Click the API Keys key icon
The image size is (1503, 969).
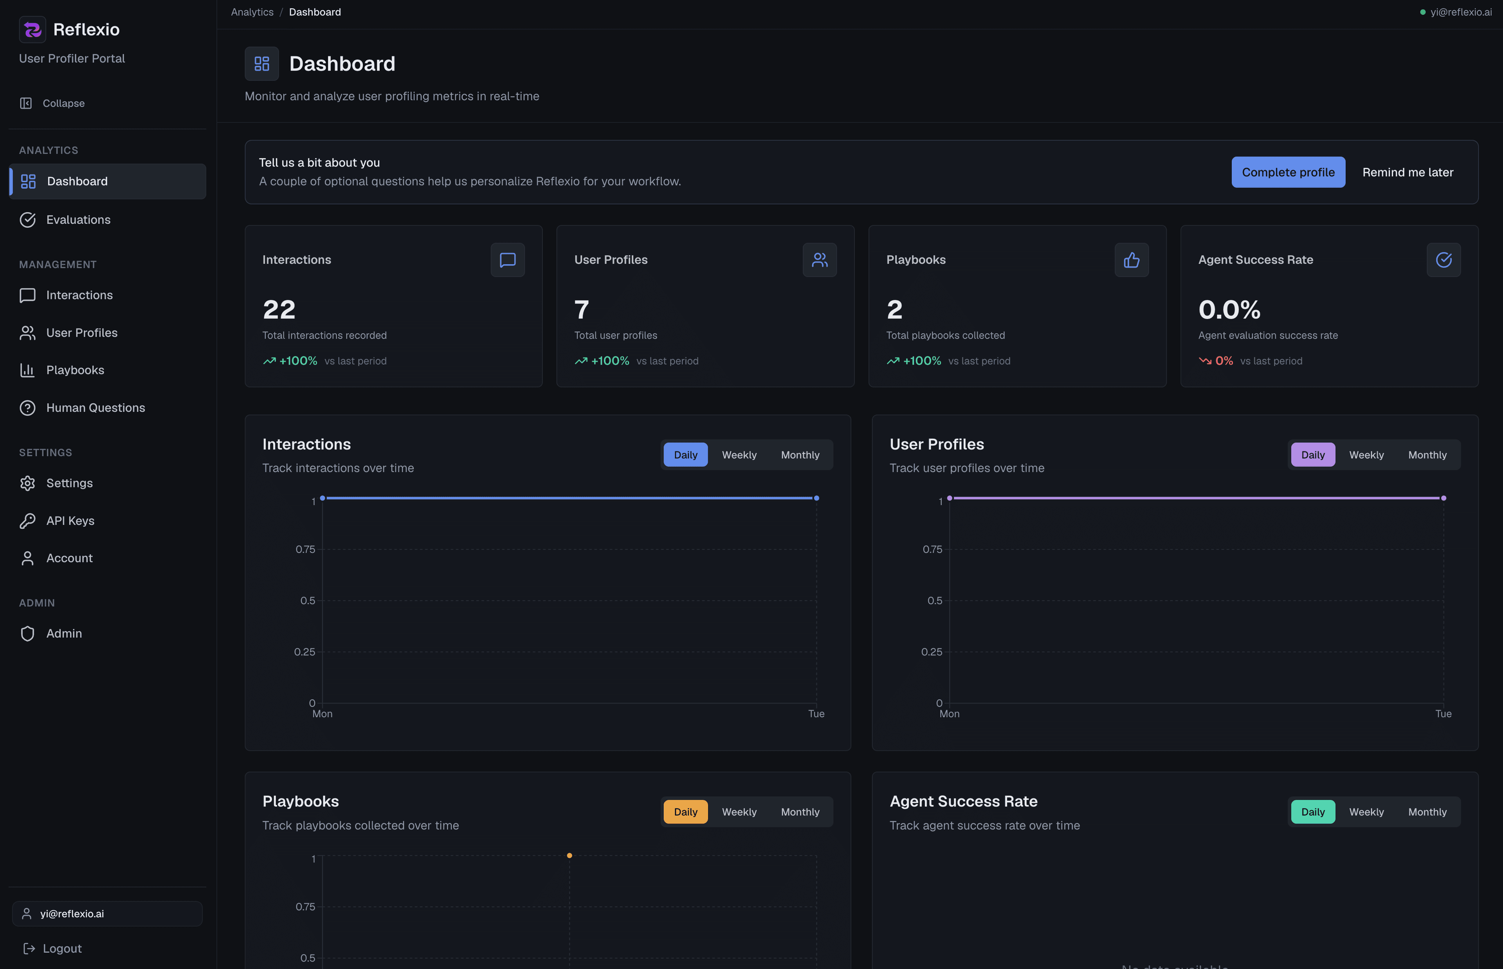pos(28,521)
